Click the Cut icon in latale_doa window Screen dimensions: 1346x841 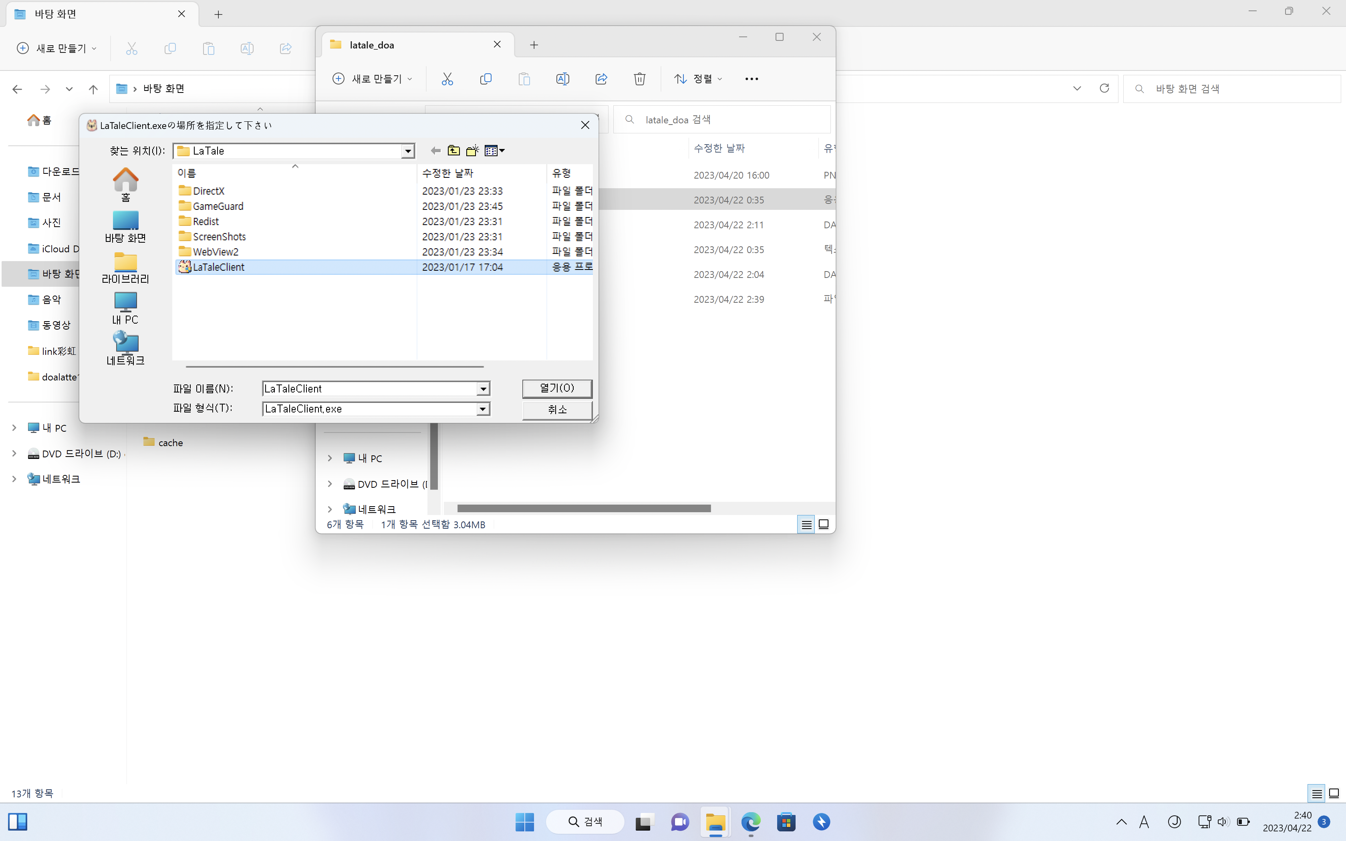[447, 79]
